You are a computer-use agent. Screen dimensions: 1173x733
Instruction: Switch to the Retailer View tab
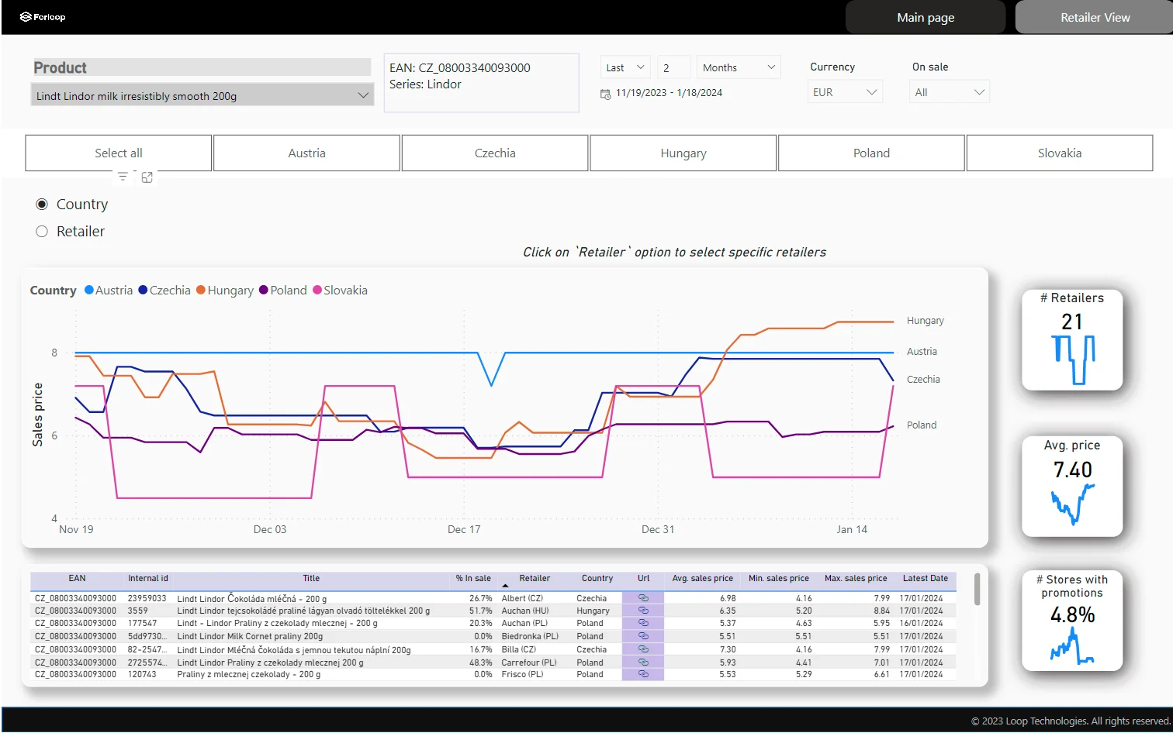[1095, 17]
